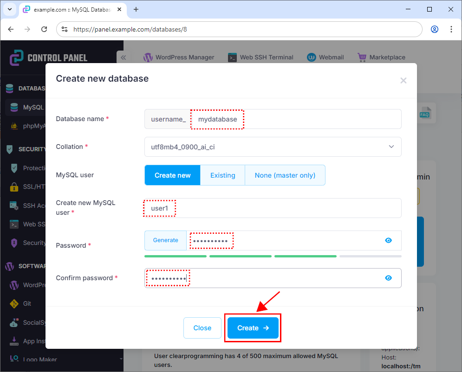
Task: Select the MySQL Databases browser tab
Action: tap(73, 10)
